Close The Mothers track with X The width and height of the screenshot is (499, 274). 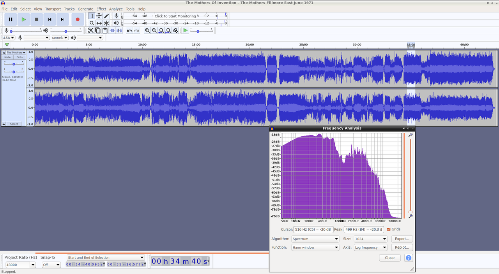(4, 53)
